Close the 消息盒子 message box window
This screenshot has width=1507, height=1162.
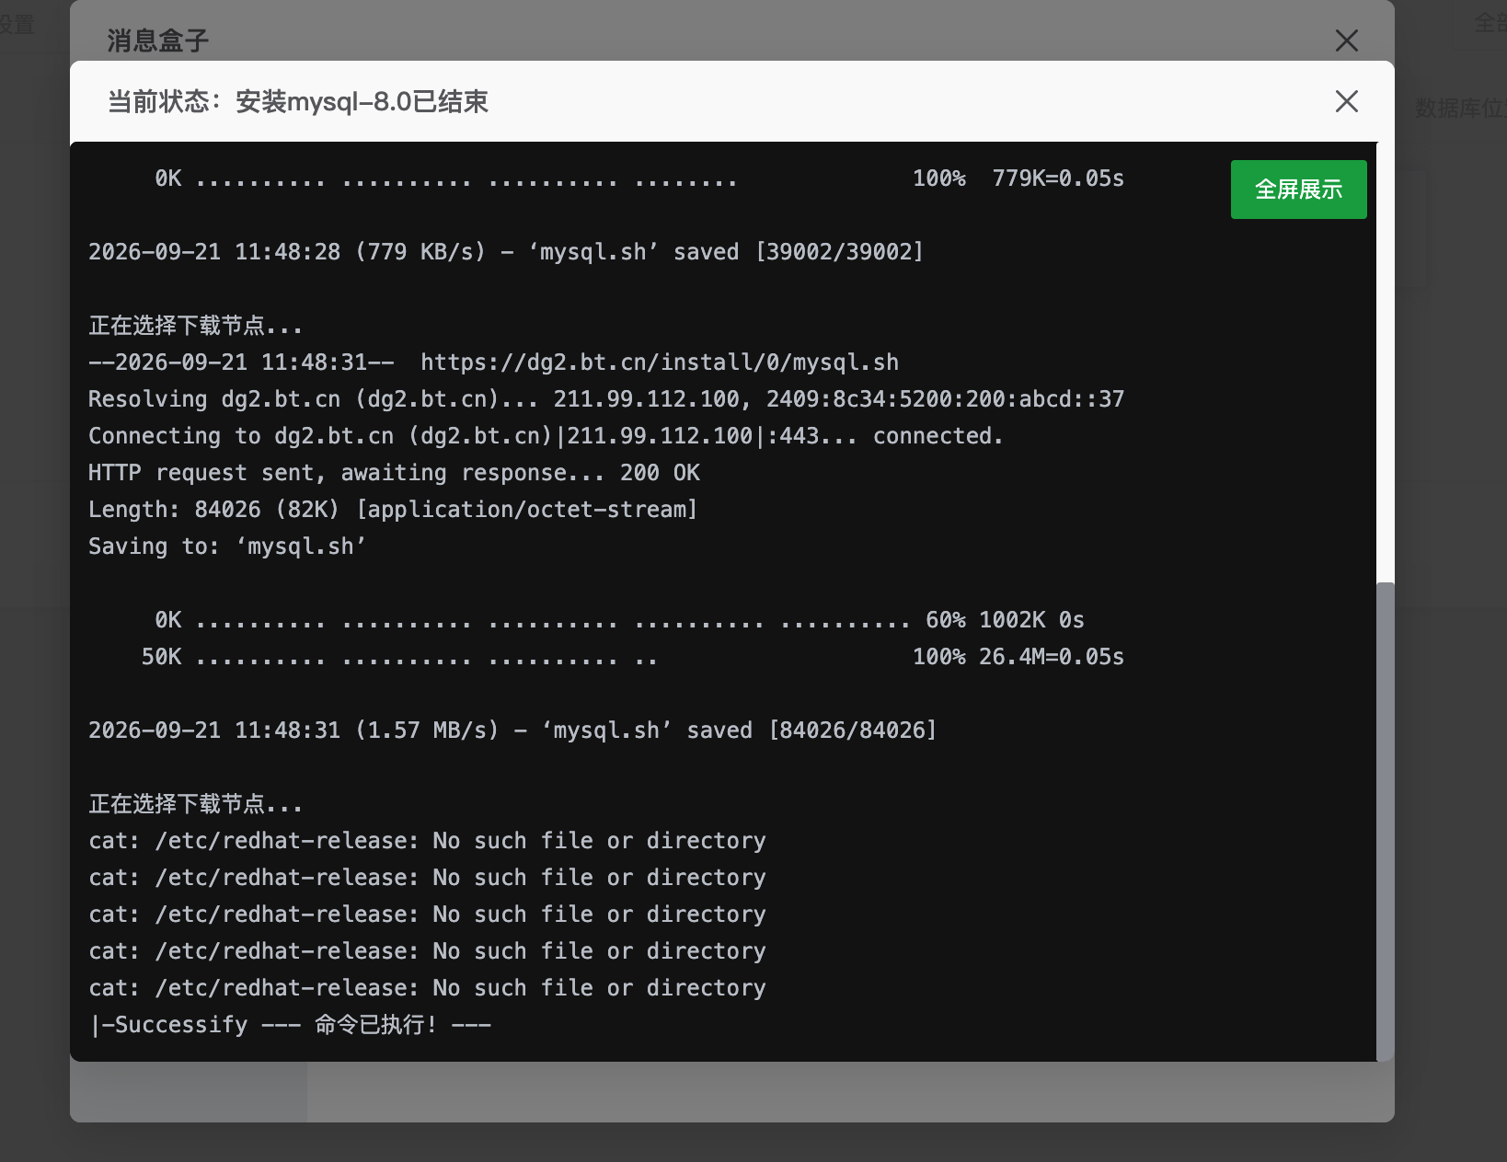pyautogui.click(x=1347, y=40)
